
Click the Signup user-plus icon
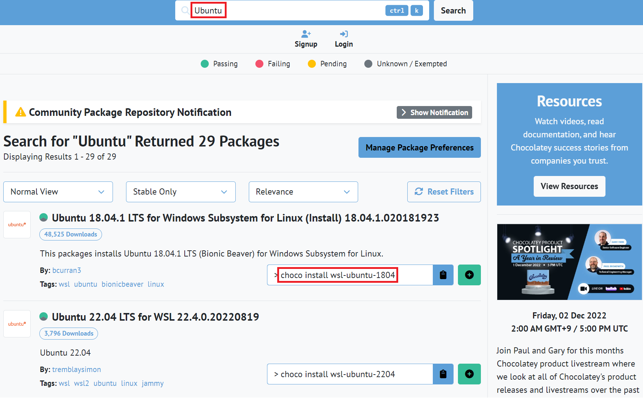pyautogui.click(x=306, y=34)
